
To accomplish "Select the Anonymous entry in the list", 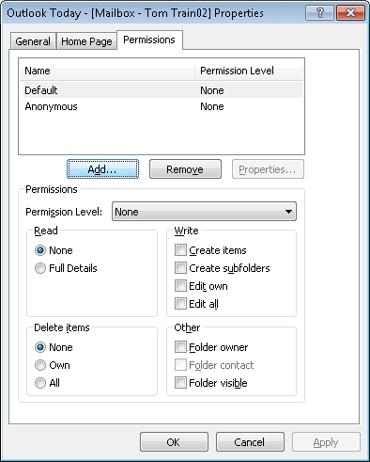I will (162, 106).
